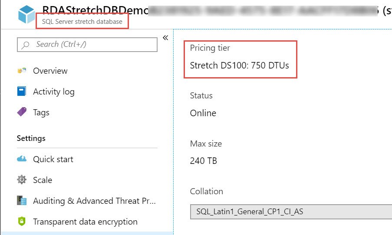This screenshot has height=235, width=392.
Task: Click the Scale gear icon
Action: pos(22,180)
